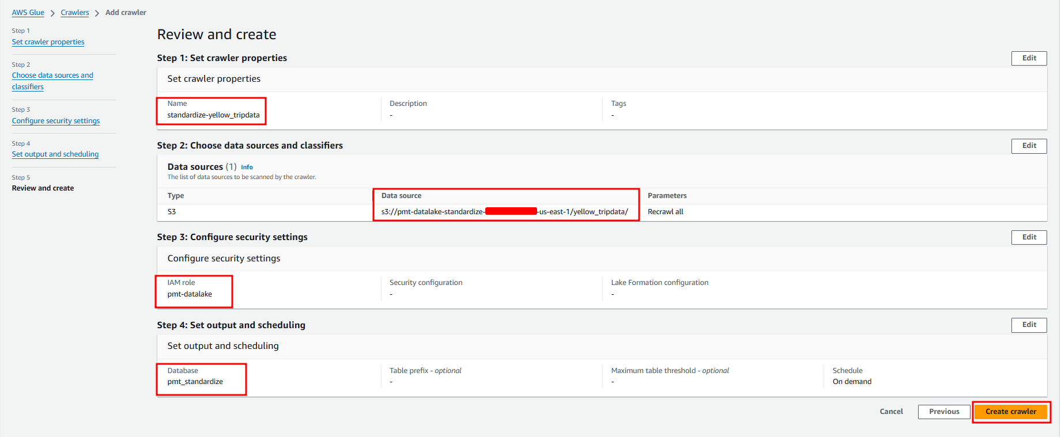Viewport: 1061px width, 437px height.
Task: Open the Info link beside Data sources
Action: click(247, 168)
